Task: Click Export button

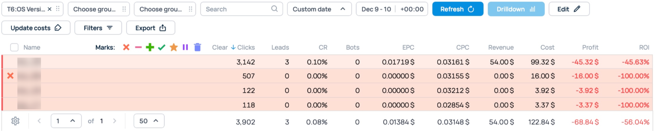Action: 151,28
